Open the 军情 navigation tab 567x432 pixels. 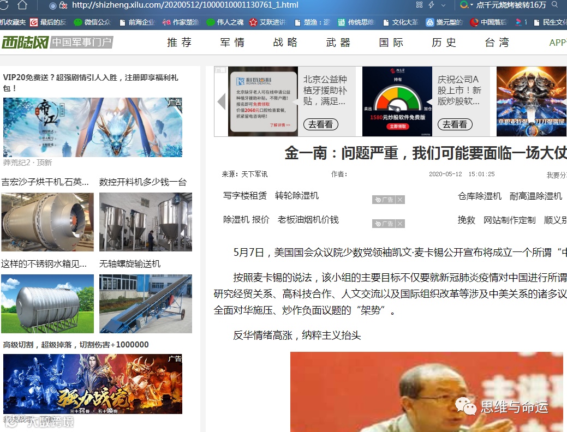point(232,43)
